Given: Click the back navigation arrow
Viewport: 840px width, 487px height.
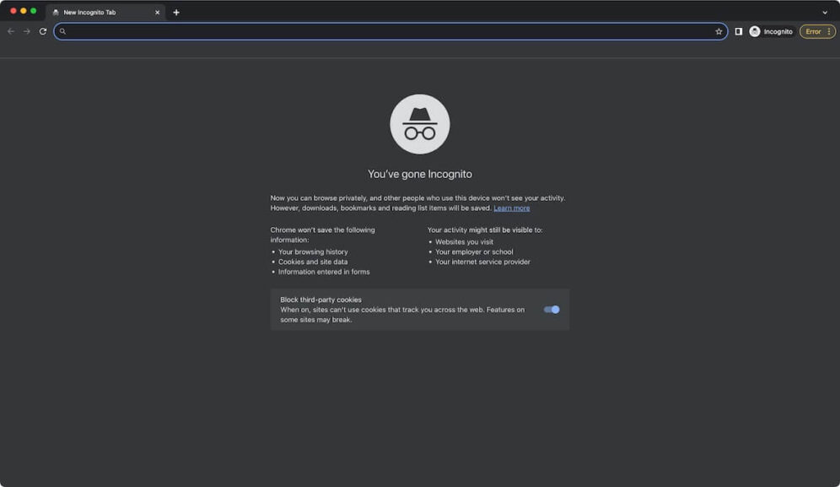Looking at the screenshot, I should [x=9, y=30].
